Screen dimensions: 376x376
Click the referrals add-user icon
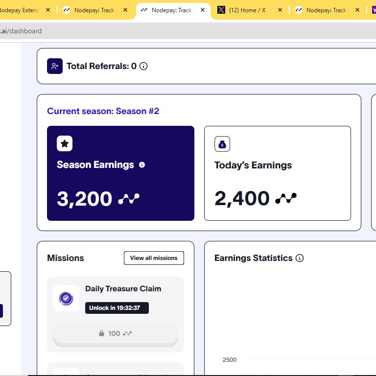55,66
